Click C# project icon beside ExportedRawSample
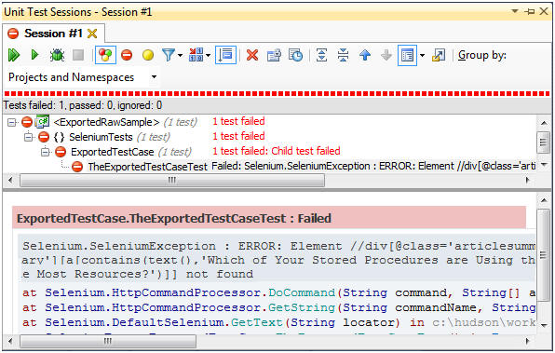The height and width of the screenshot is (353, 555). 42,122
